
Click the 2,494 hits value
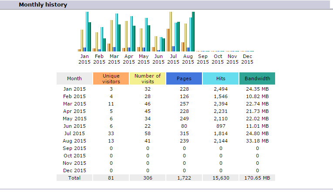[x=221, y=89]
